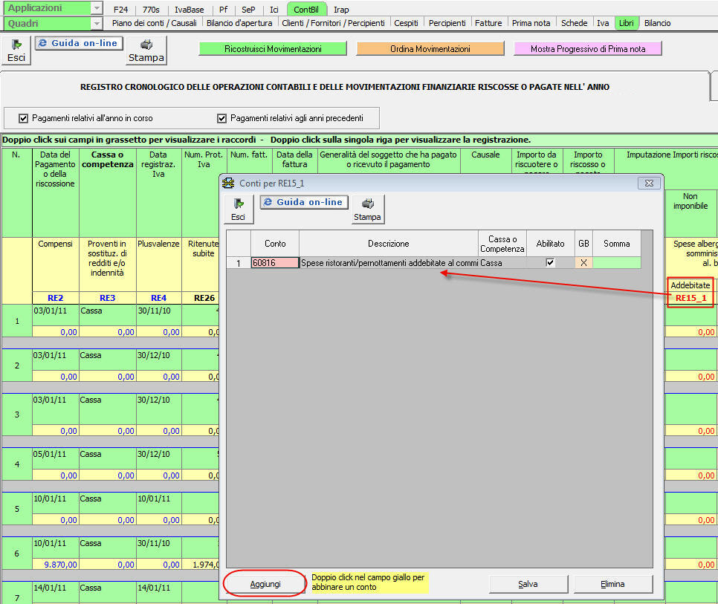Switch to Irap tab
This screenshot has width=718, height=604.
(x=341, y=10)
